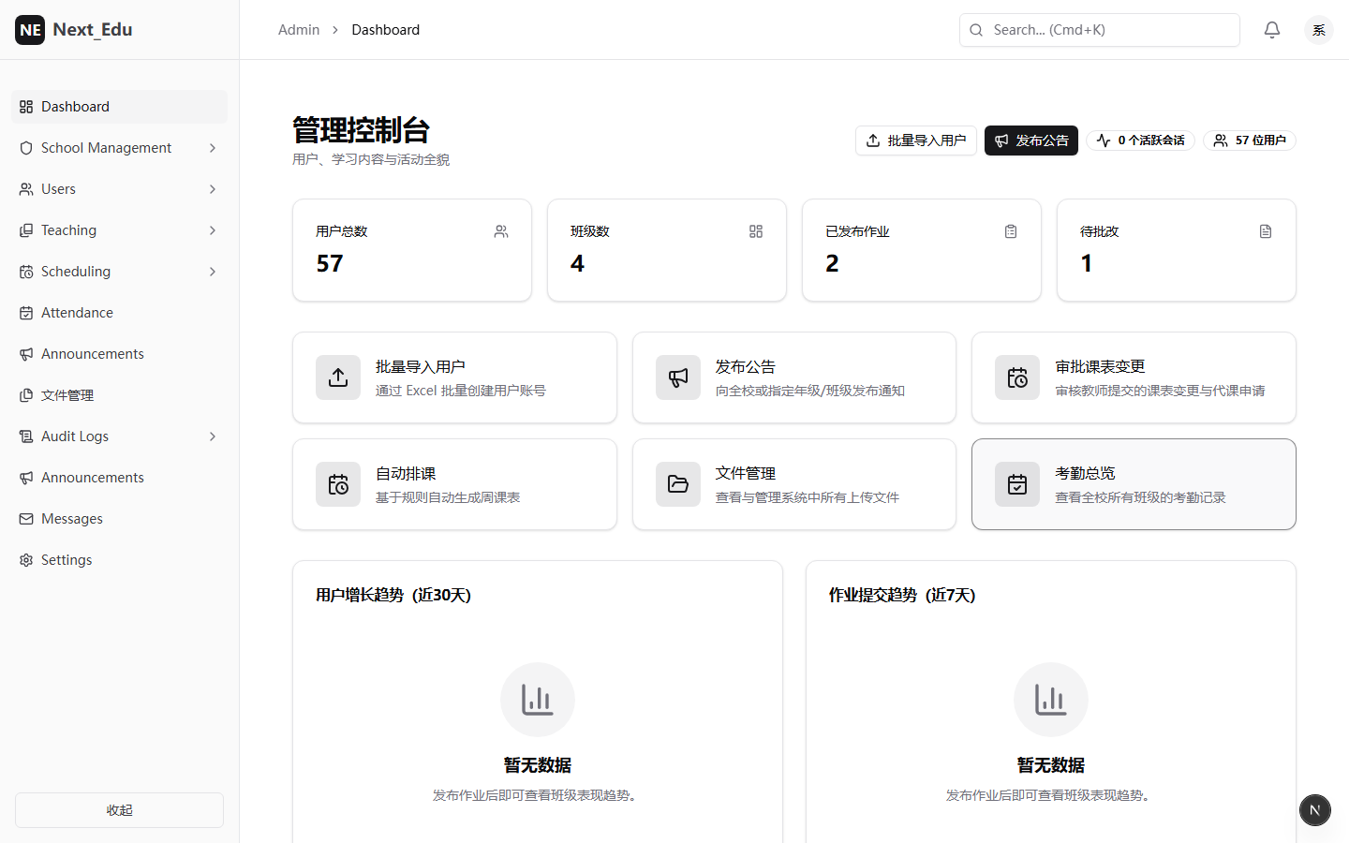The image size is (1349, 843).
Task: Click the Settings gear icon in sidebar
Action: tap(26, 560)
